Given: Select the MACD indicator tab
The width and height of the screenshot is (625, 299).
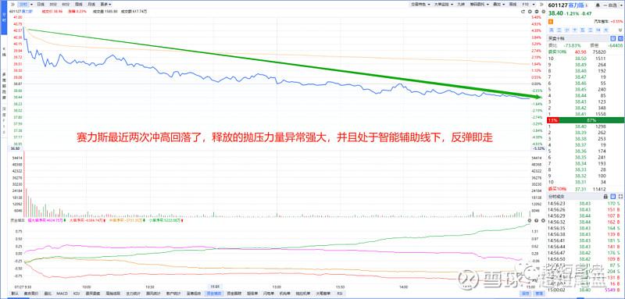Looking at the screenshot, I should pyautogui.click(x=62, y=294).
